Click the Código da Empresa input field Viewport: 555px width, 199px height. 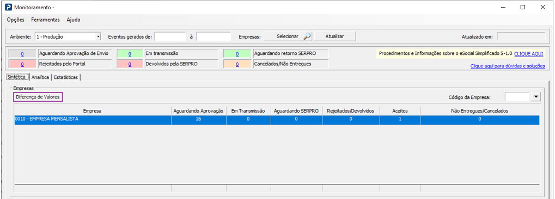517,97
